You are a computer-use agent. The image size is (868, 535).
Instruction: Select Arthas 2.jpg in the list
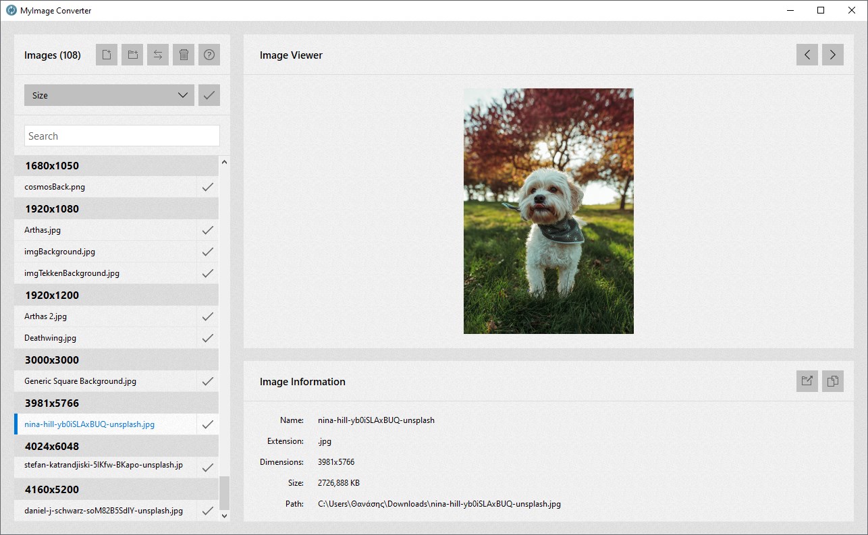[x=106, y=316]
